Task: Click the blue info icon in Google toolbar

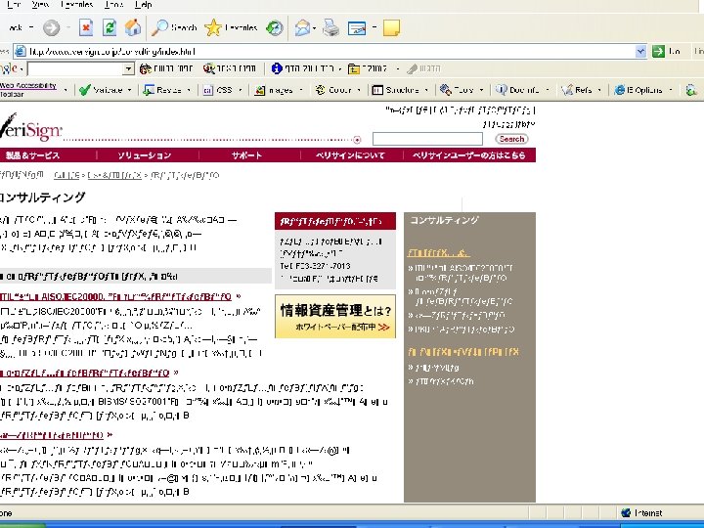Action: (277, 68)
